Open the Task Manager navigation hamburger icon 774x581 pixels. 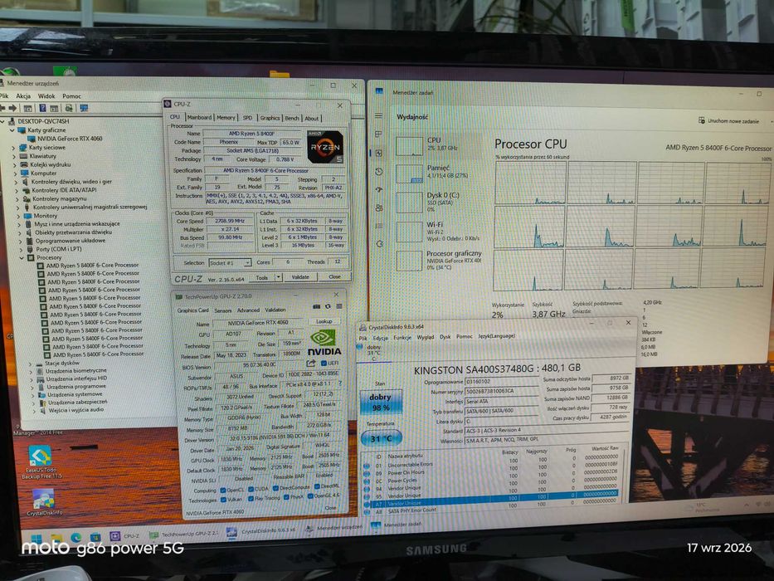378,115
